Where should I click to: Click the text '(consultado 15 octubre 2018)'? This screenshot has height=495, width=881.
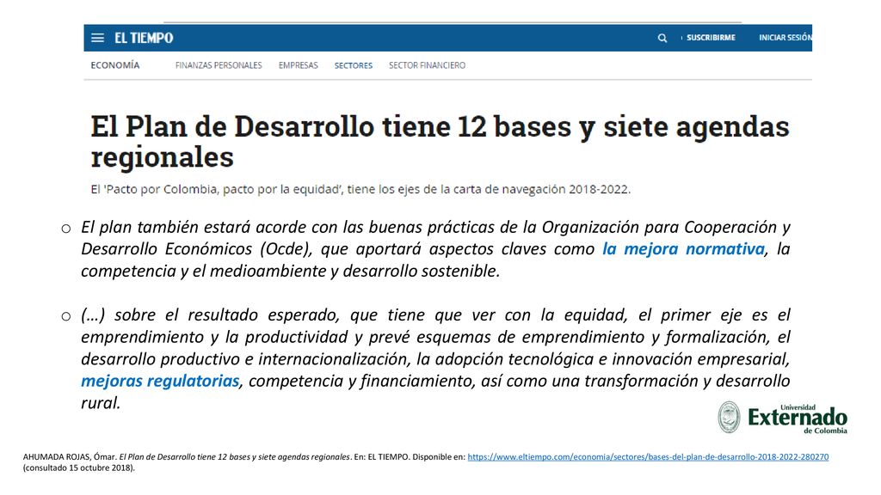click(x=78, y=468)
